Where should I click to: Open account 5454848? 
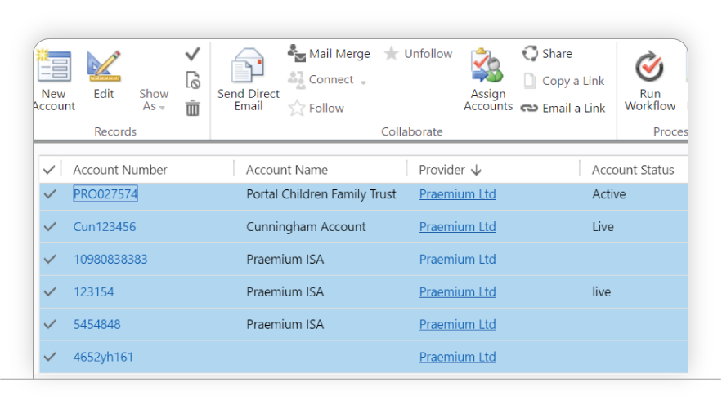(x=97, y=324)
